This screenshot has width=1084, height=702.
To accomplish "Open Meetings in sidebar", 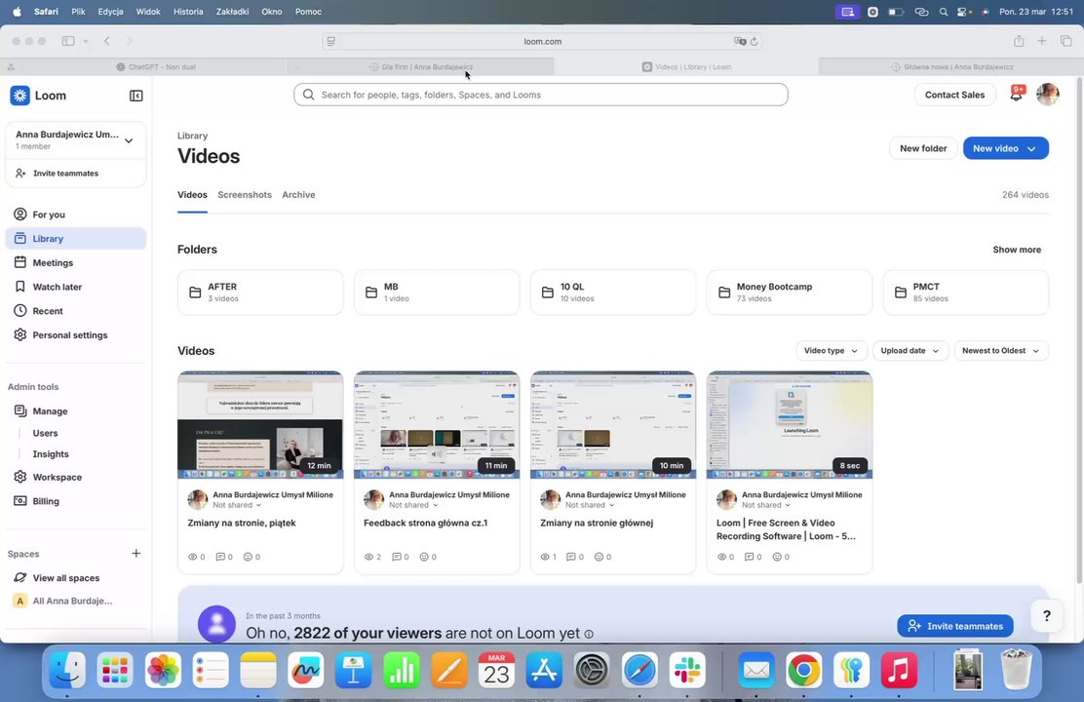I will [76, 263].
